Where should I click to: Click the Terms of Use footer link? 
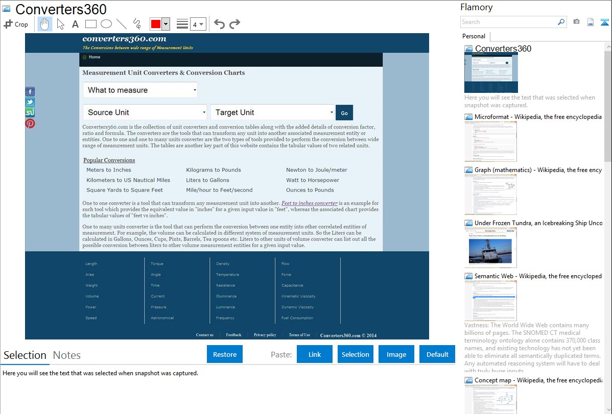(x=299, y=335)
